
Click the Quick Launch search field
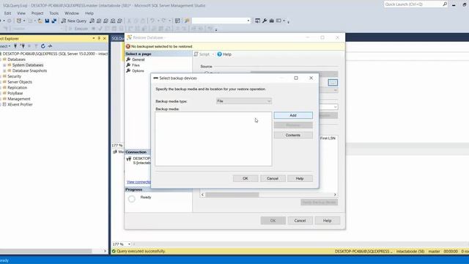point(413,4)
